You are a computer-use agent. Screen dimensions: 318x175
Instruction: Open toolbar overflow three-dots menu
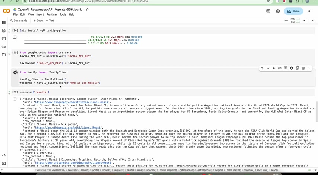286,20
